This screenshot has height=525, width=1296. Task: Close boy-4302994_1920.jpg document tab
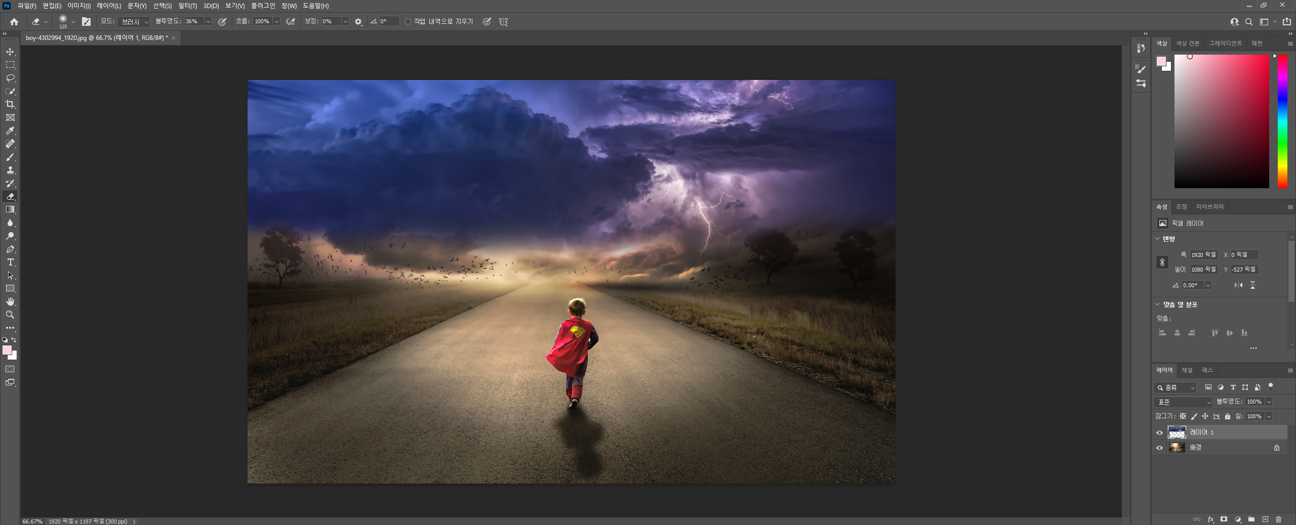click(x=174, y=38)
